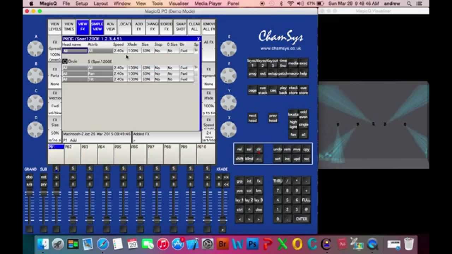Open the Tools menu
The height and width of the screenshot is (254, 452).
pyautogui.click(x=157, y=4)
